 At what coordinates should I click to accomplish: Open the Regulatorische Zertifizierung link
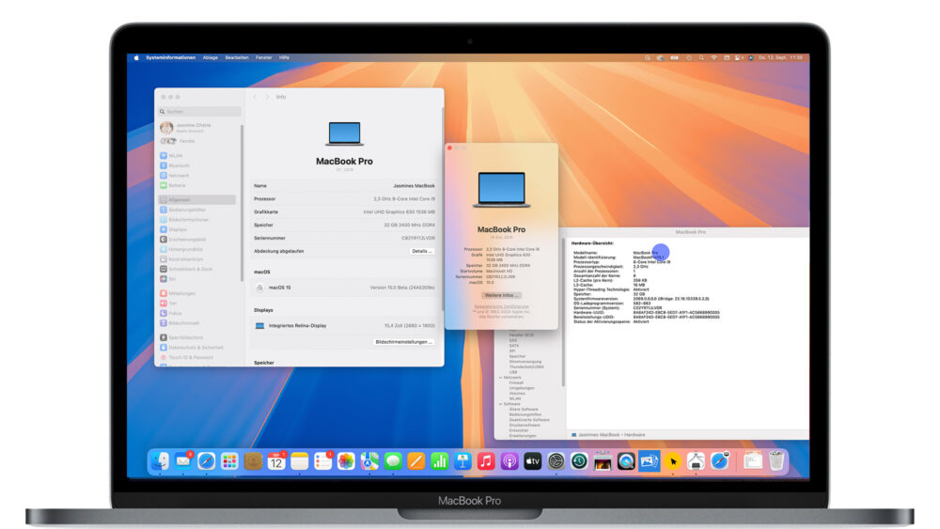(x=501, y=306)
